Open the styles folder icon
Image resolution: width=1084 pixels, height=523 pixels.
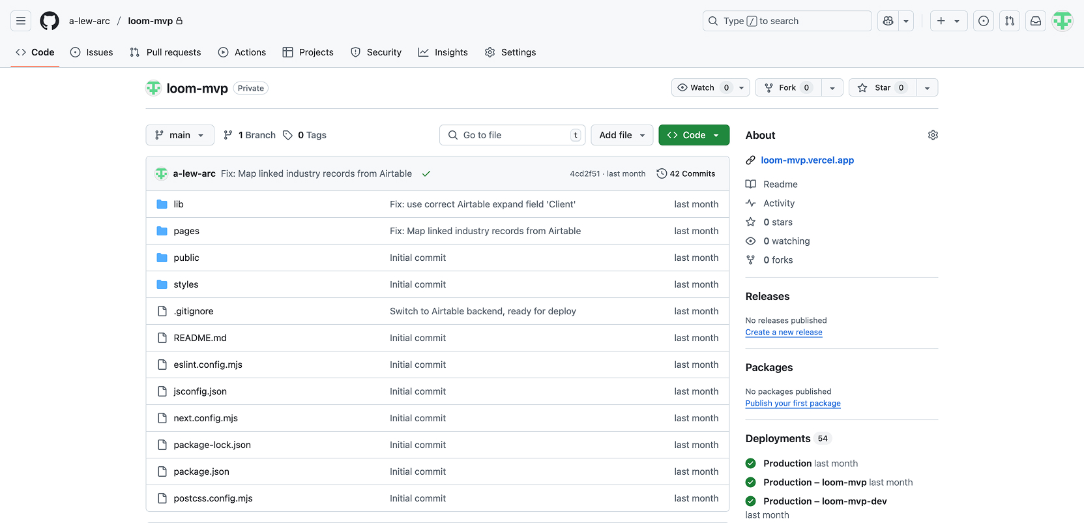pos(162,284)
